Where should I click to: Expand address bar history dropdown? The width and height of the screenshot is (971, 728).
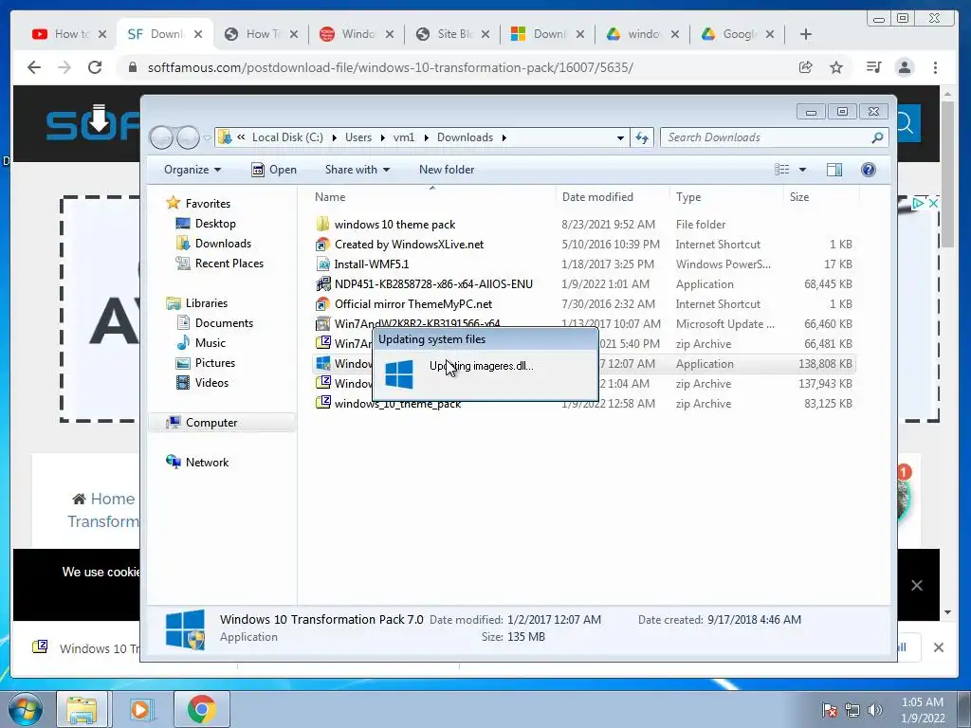(x=620, y=138)
